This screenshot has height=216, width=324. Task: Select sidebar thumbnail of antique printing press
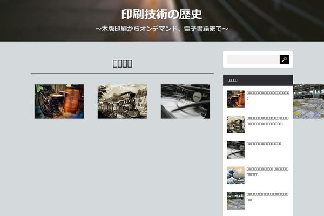(235, 99)
